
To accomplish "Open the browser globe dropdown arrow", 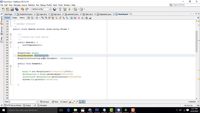I will (57, 9).
